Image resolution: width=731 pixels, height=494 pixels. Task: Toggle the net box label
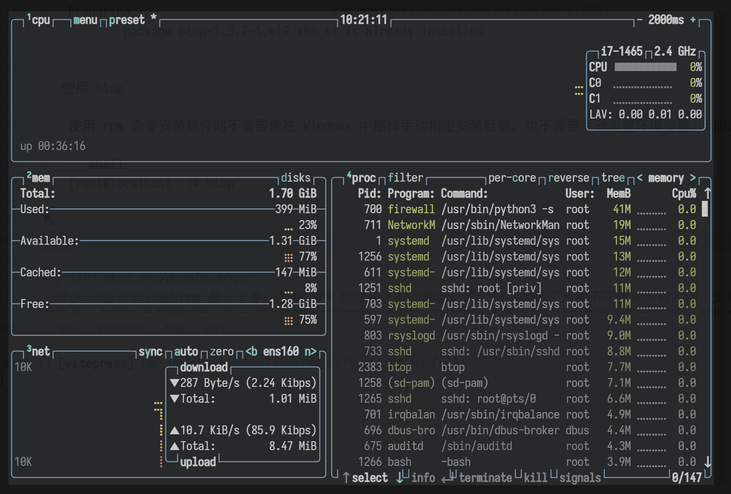pos(39,351)
